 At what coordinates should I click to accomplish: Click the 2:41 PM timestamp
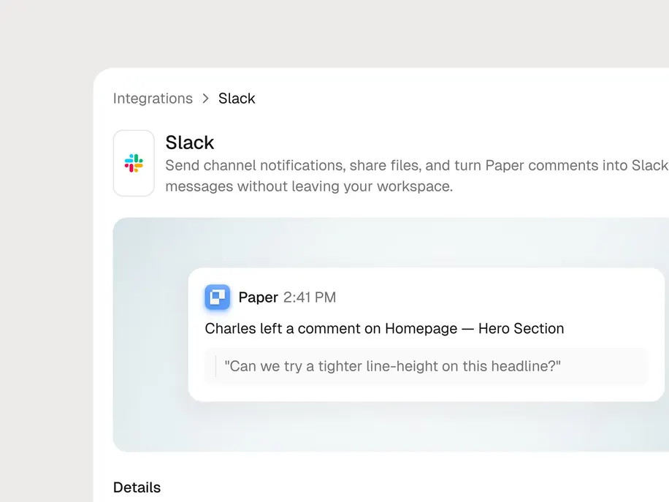click(x=310, y=297)
